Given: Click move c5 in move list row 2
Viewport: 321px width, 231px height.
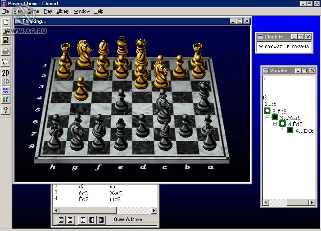Looking at the screenshot, I should coord(112,186).
